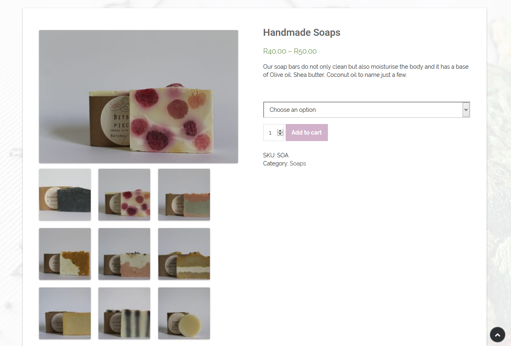Open the Soaps category link

tap(297, 163)
